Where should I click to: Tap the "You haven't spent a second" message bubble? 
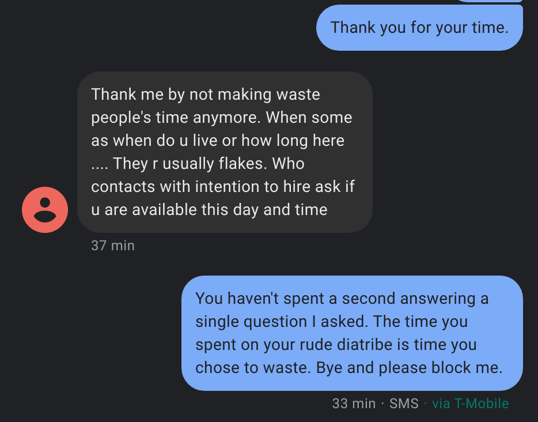pos(352,333)
